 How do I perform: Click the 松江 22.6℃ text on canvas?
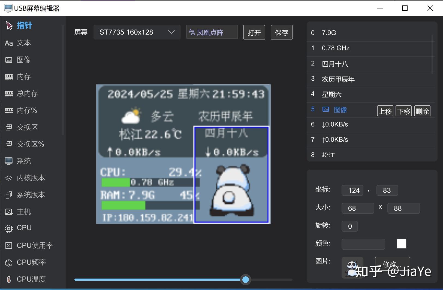click(150, 134)
